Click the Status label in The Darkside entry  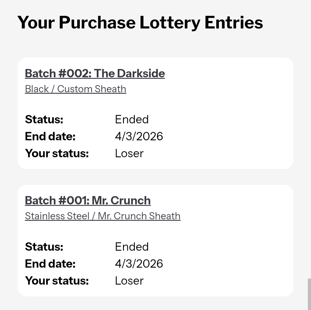pos(44,120)
